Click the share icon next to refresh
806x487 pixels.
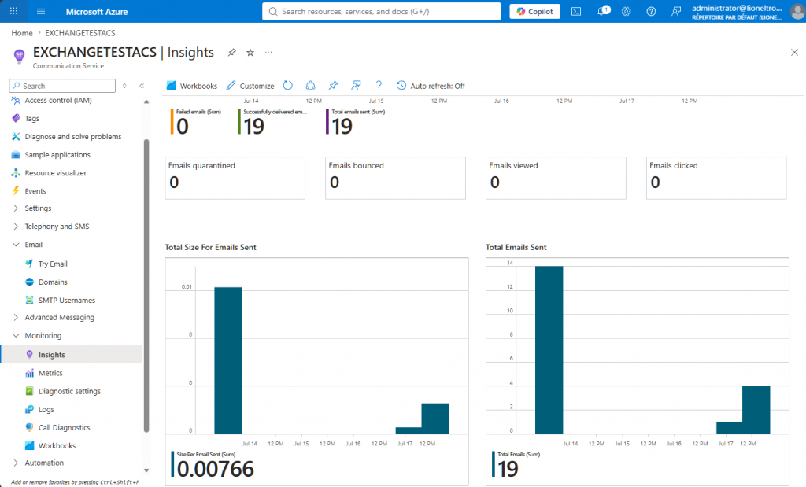click(x=310, y=85)
